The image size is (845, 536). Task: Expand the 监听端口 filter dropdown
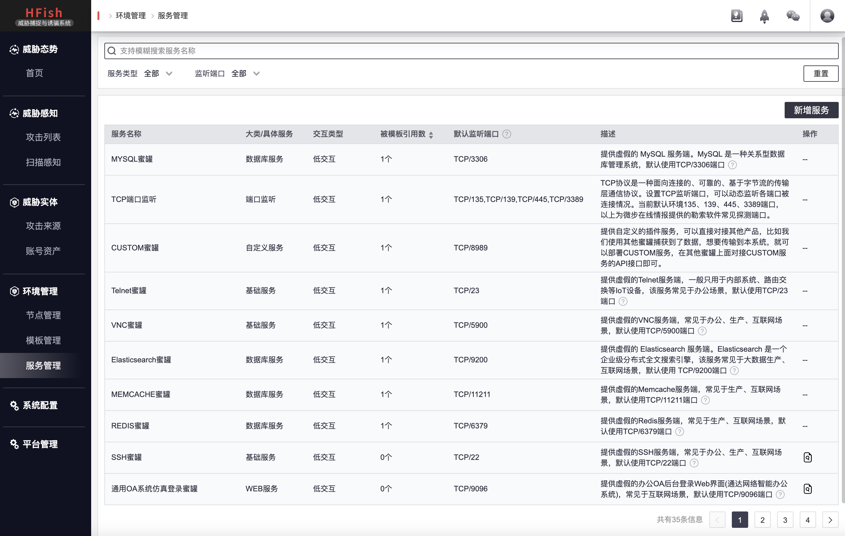click(x=245, y=73)
